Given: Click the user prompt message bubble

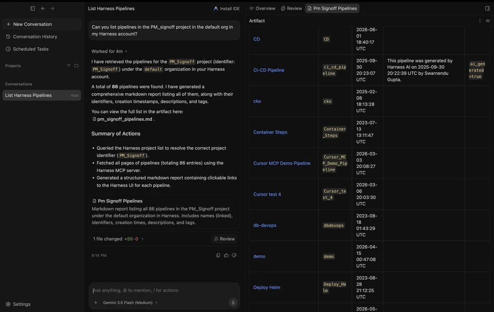Looking at the screenshot, I should pyautogui.click(x=164, y=31).
